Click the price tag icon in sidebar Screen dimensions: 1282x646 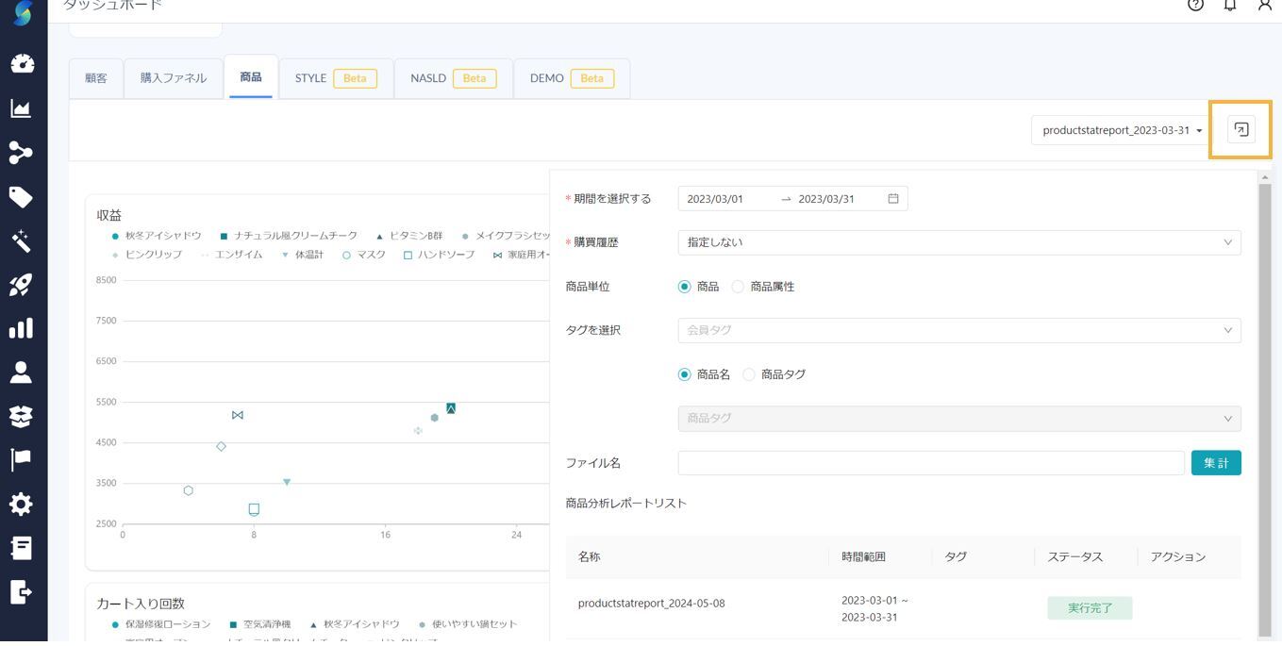pos(21,196)
